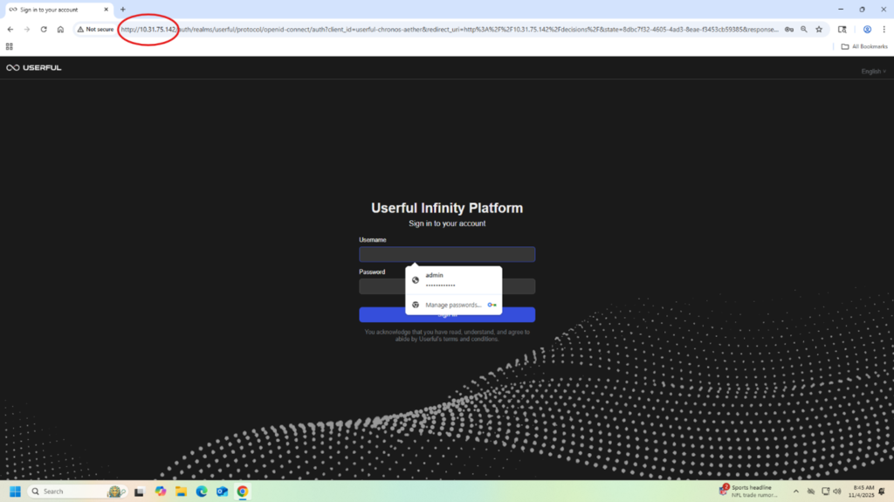The height and width of the screenshot is (502, 894).
Task: Click the Userful infinity logo
Action: [x=33, y=68]
